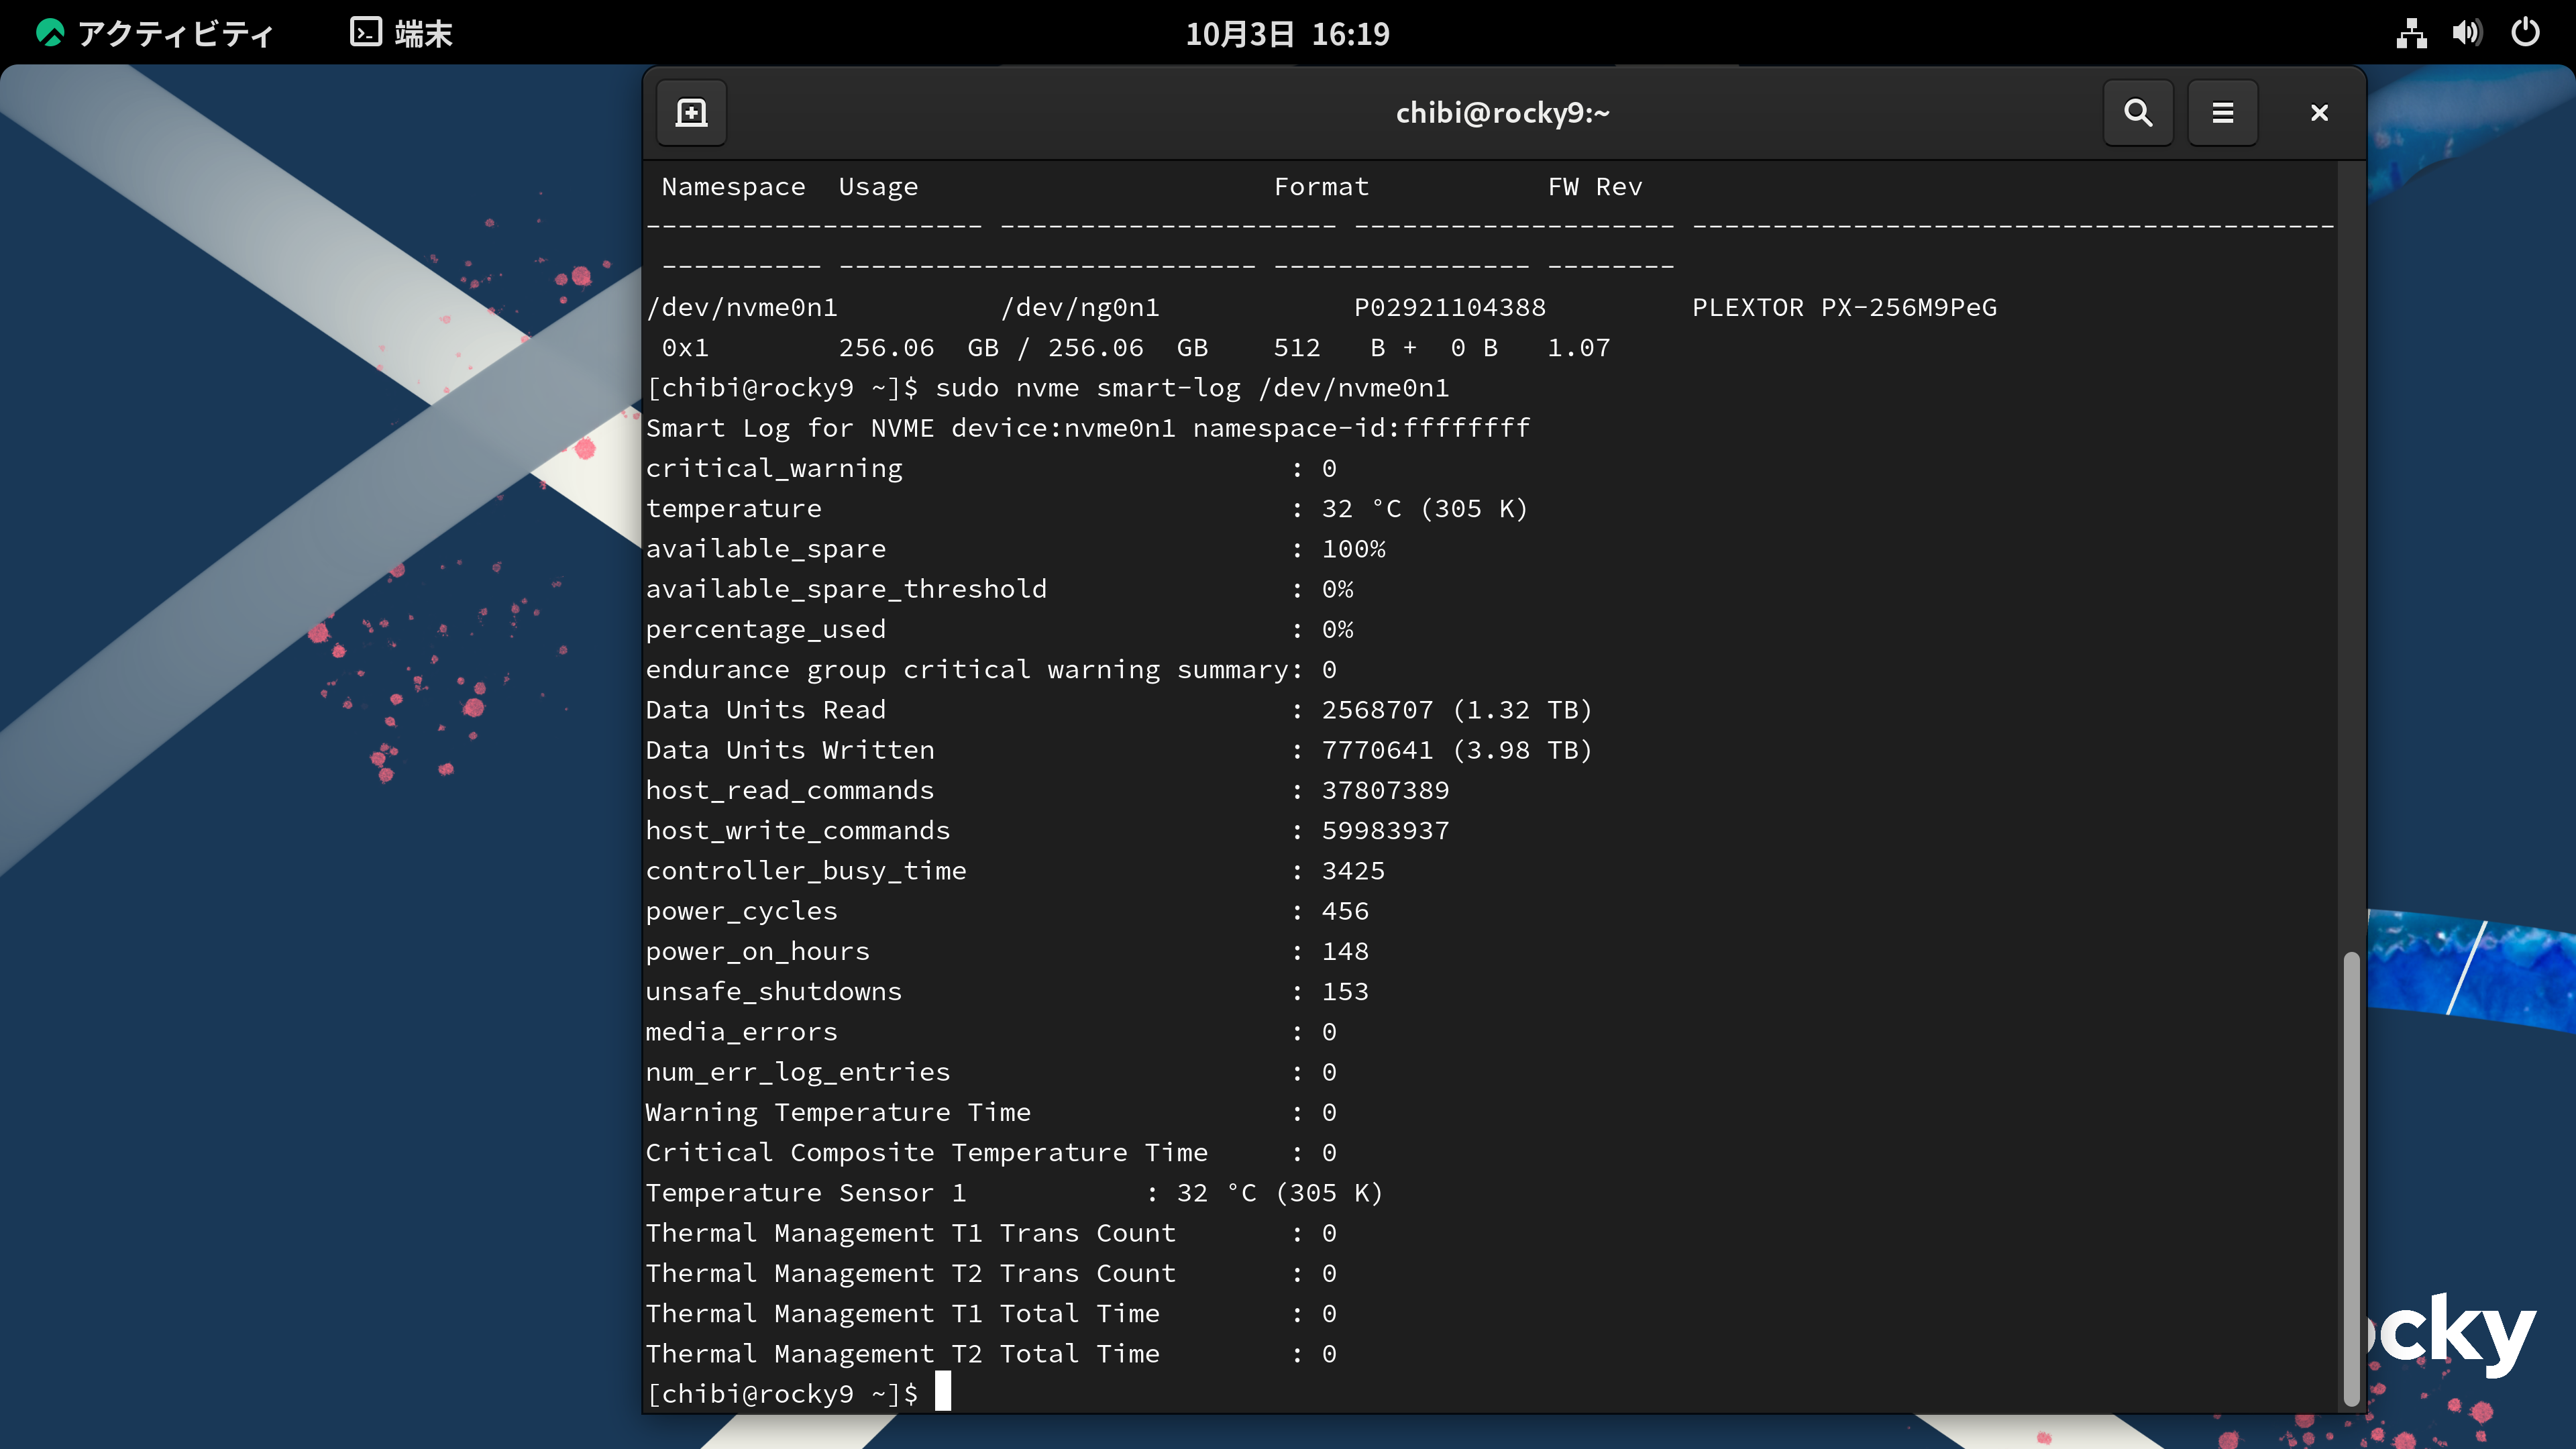This screenshot has height=1449, width=2576.
Task: Open the clock and calendar panel
Action: point(1287,33)
